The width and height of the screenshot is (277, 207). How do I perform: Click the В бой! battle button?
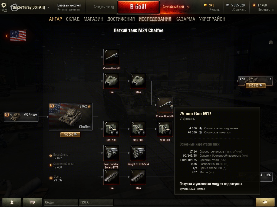point(138,7)
